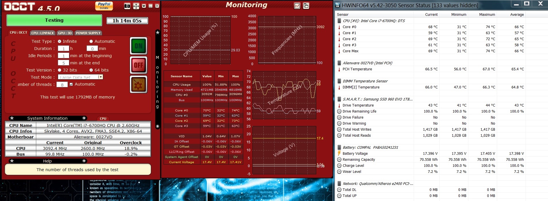This screenshot has width=548, height=201.
Task: Collapse the Help section arrow
Action: 84,161
